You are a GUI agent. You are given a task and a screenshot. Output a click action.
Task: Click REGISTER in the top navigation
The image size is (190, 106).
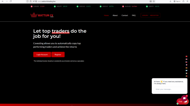154,15
